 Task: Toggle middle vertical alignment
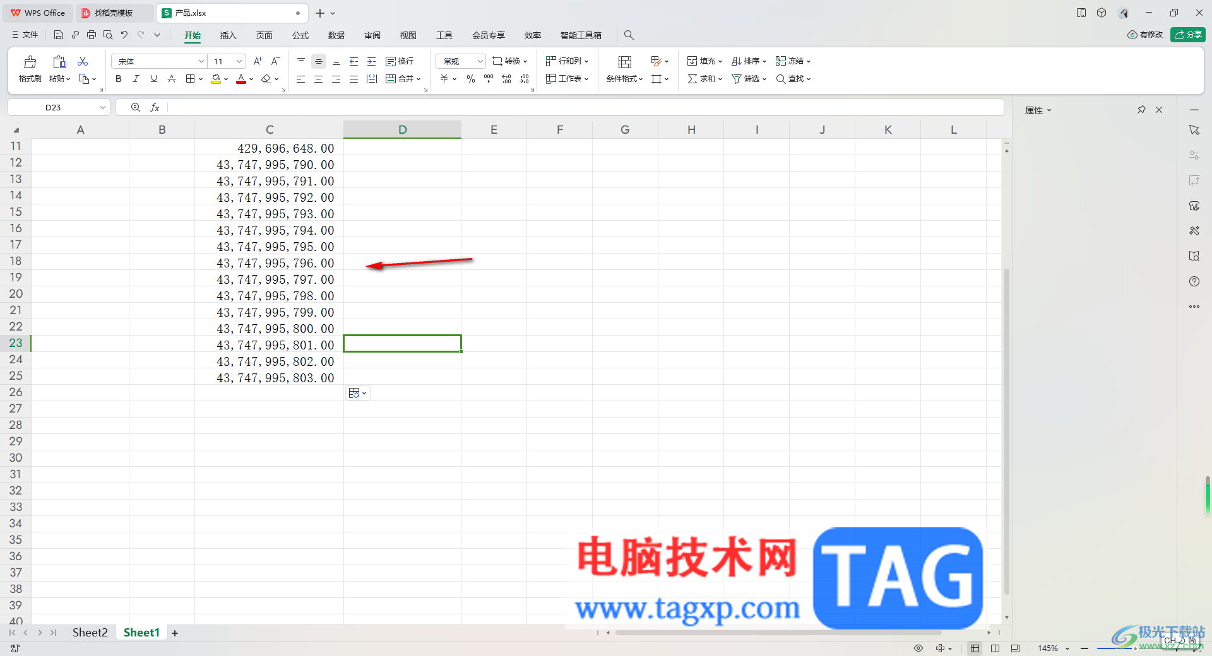point(319,61)
